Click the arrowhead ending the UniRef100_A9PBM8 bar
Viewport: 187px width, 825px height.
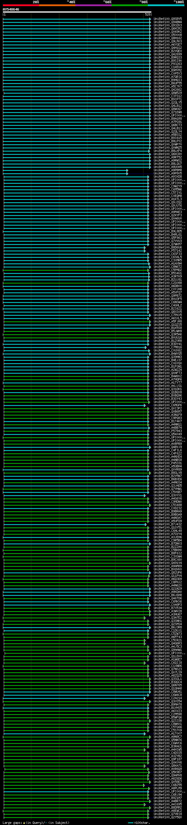pyautogui.click(x=127, y=170)
